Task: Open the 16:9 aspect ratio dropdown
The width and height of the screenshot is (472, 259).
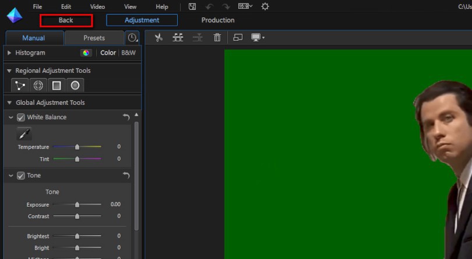Action: click(x=245, y=6)
